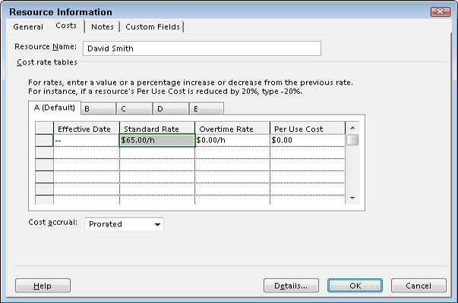Select cost rate table C tab
The image size is (458, 303).
[132, 108]
